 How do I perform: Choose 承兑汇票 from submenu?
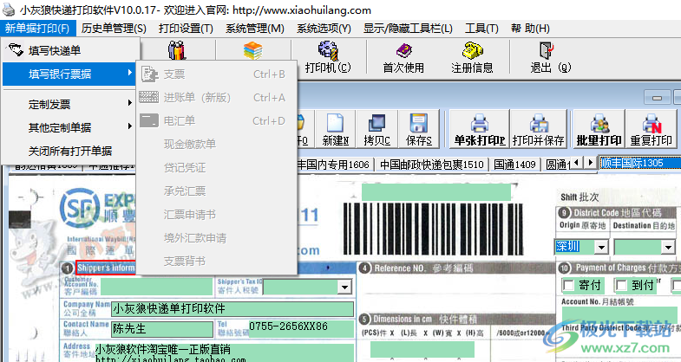217,191
